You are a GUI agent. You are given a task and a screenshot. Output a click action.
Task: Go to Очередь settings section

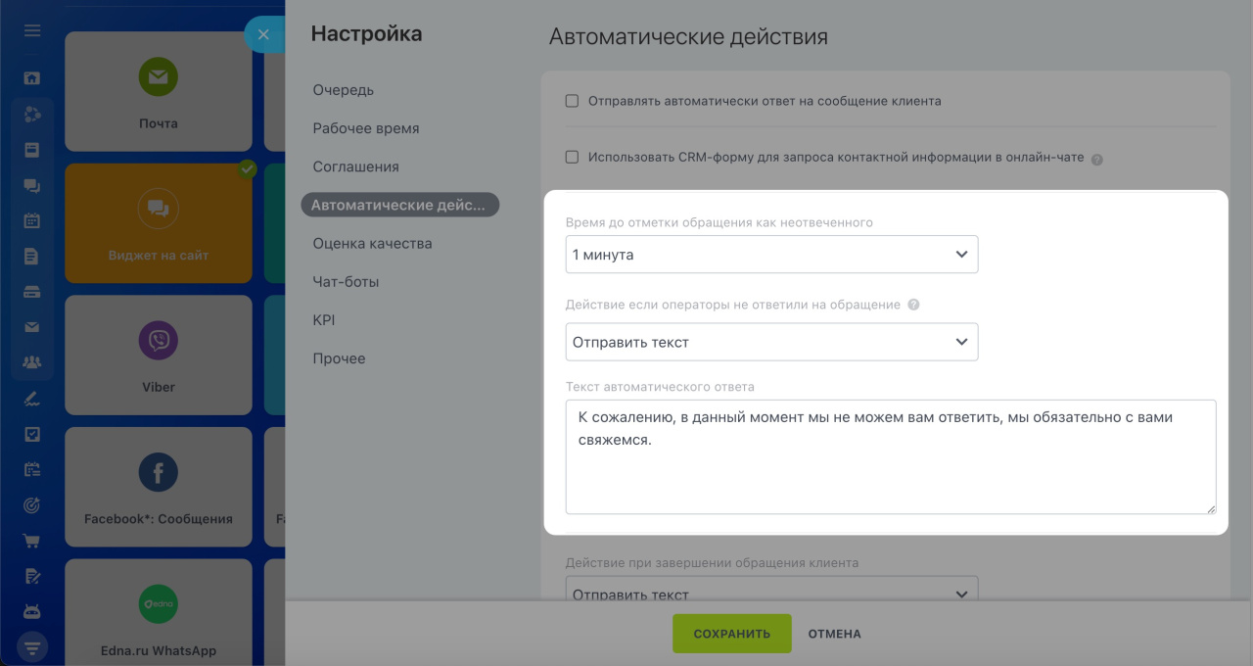pos(344,90)
